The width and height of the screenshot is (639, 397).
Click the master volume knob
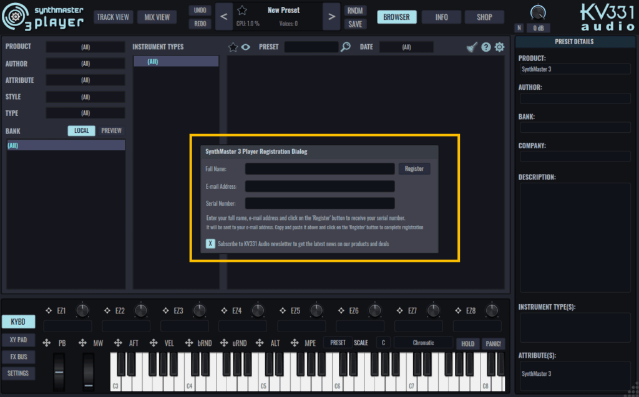tap(538, 12)
